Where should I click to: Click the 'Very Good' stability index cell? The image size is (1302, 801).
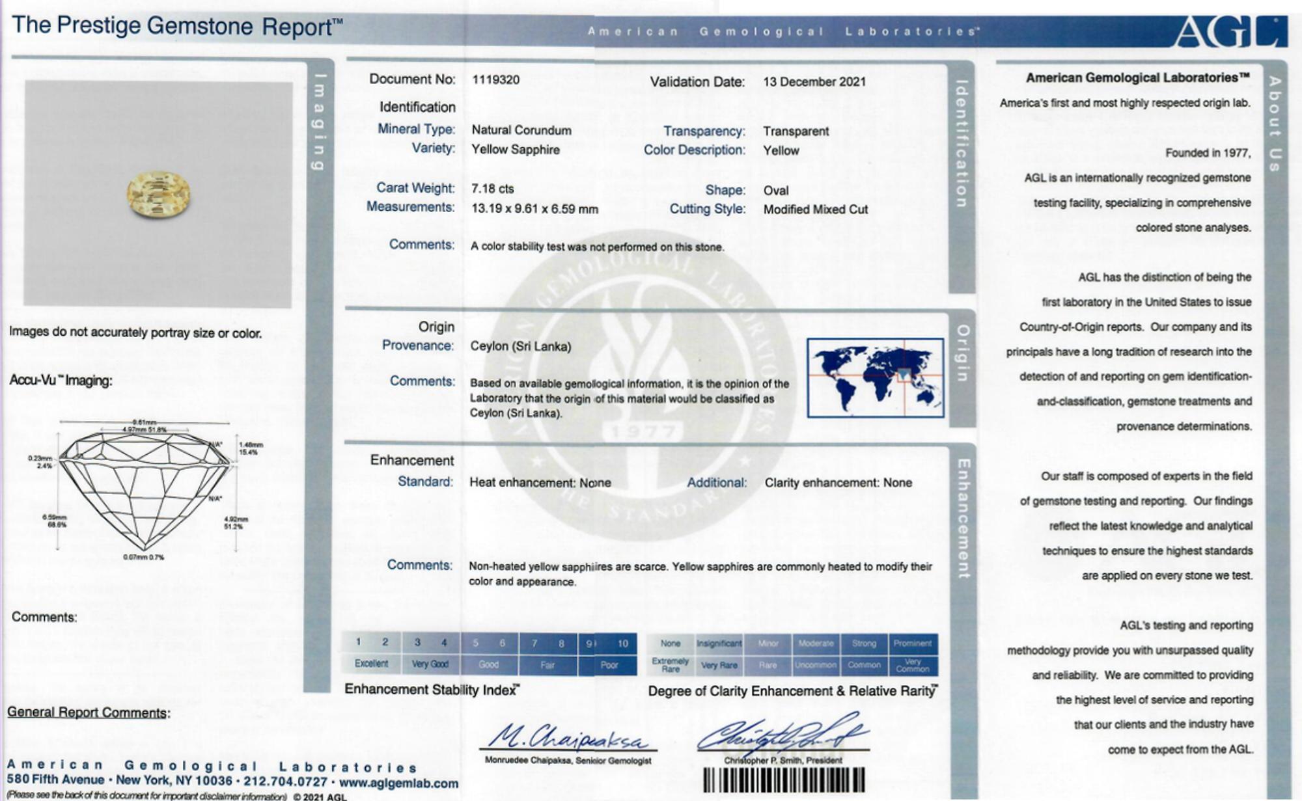[x=430, y=664]
